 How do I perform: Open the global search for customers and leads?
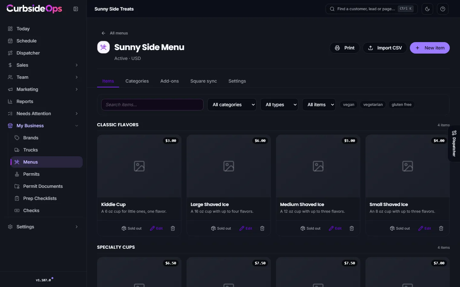tap(372, 9)
